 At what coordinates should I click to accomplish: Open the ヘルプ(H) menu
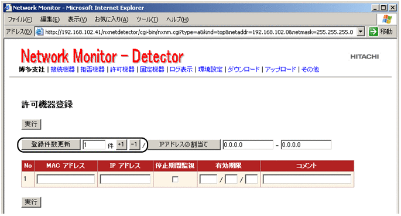pos(177,19)
